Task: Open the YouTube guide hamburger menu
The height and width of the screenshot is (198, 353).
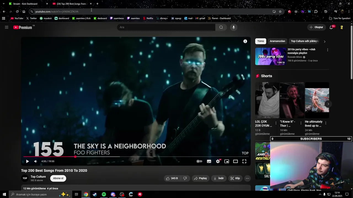Action: click(7, 27)
